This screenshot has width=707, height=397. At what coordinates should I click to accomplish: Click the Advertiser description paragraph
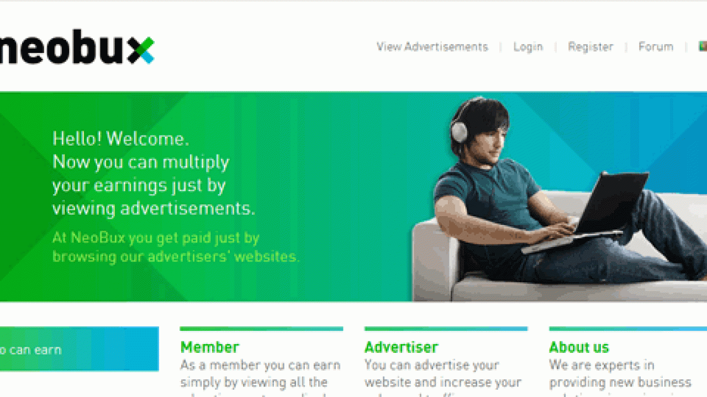[x=443, y=379]
